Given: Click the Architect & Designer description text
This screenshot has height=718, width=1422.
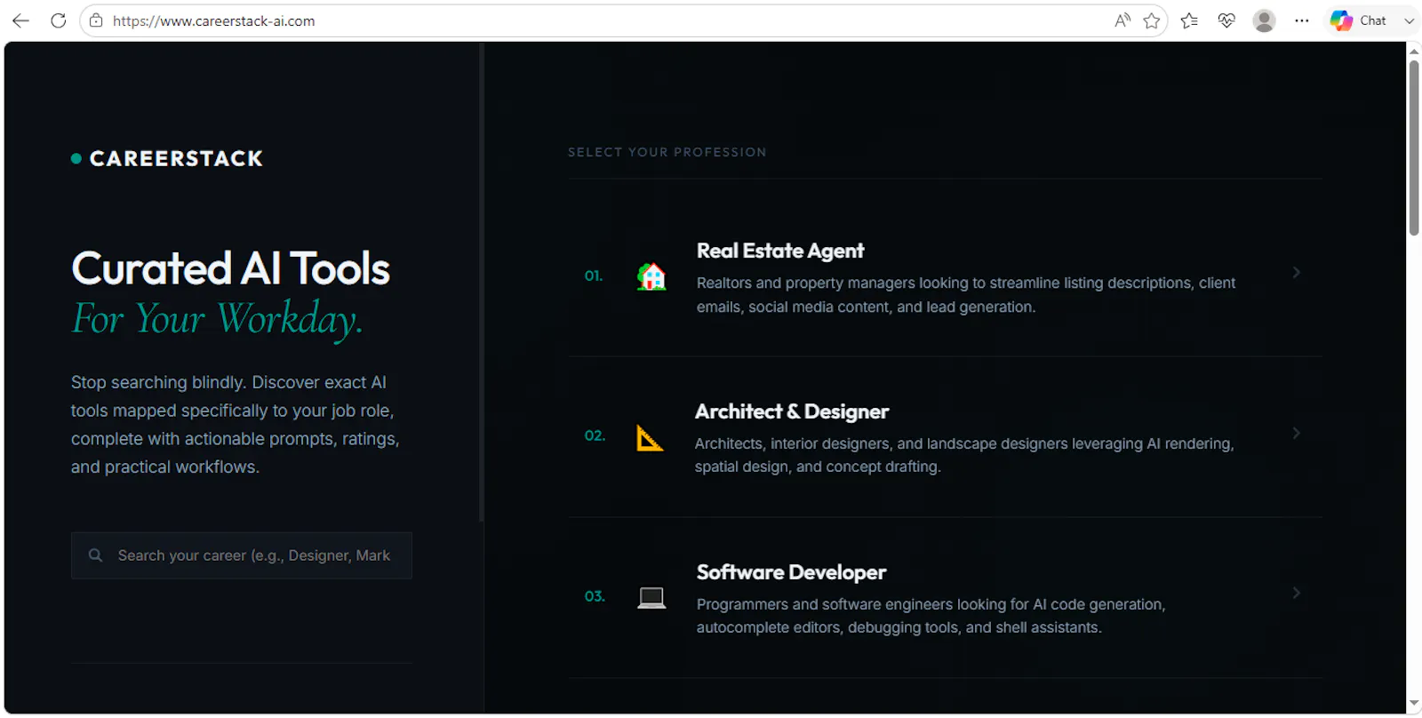Looking at the screenshot, I should (964, 455).
